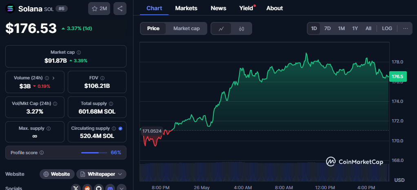
Task: Click the Profile score progress bar
Action: [x=94, y=153]
